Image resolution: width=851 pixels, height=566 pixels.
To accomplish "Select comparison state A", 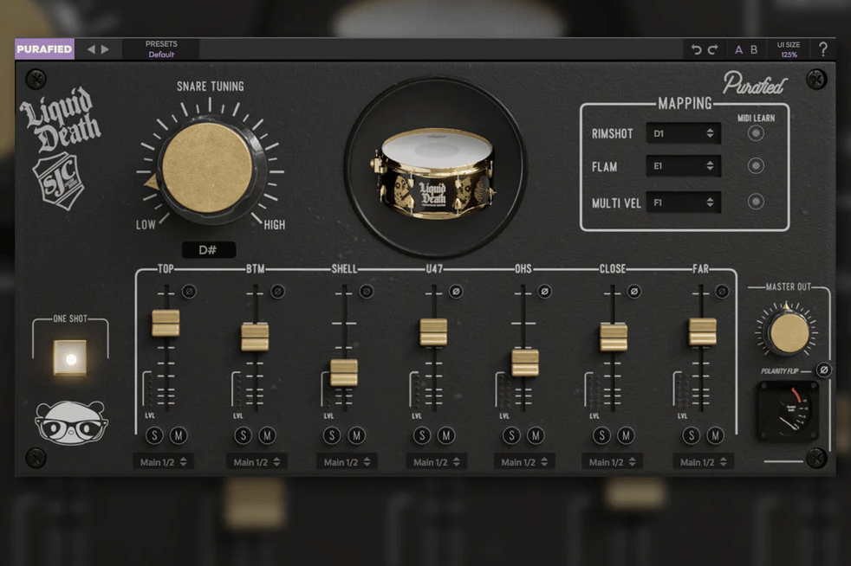I will coord(738,50).
